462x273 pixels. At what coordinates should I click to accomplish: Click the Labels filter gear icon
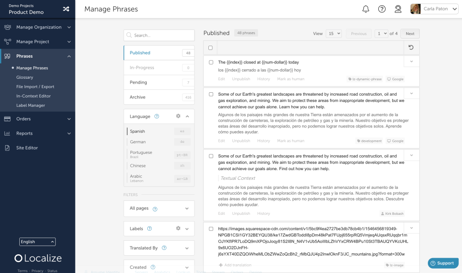(178, 228)
